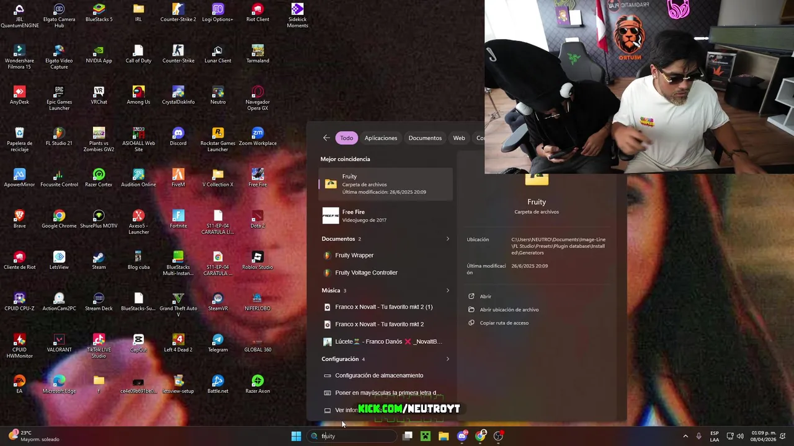Click Abrir ubicación de archivo
794x446 pixels.
click(509, 309)
